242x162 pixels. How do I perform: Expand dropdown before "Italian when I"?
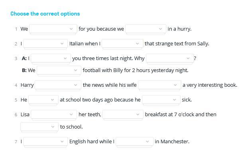[45, 43]
